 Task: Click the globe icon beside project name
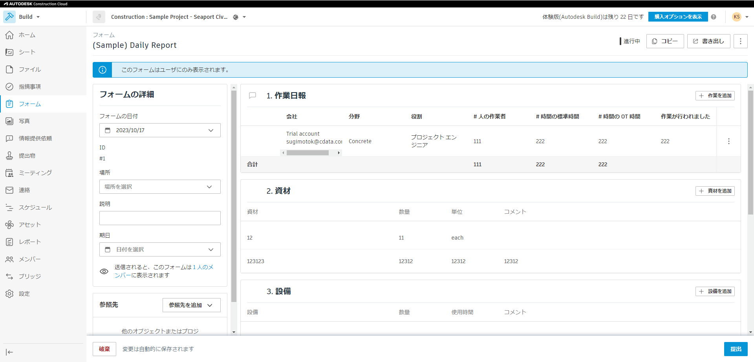tap(236, 17)
